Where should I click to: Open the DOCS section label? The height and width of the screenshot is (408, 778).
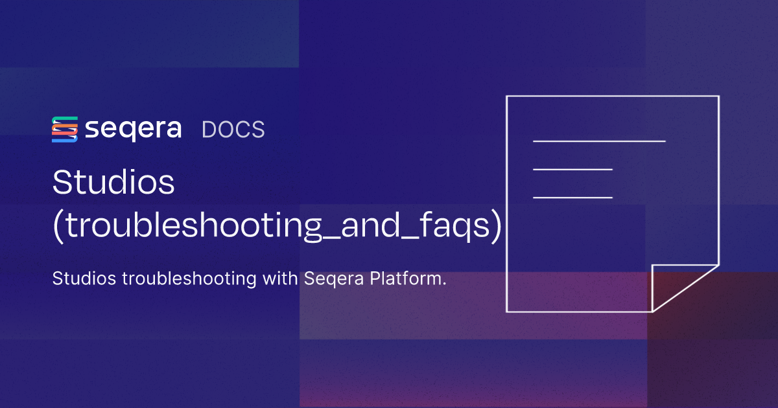(x=233, y=130)
